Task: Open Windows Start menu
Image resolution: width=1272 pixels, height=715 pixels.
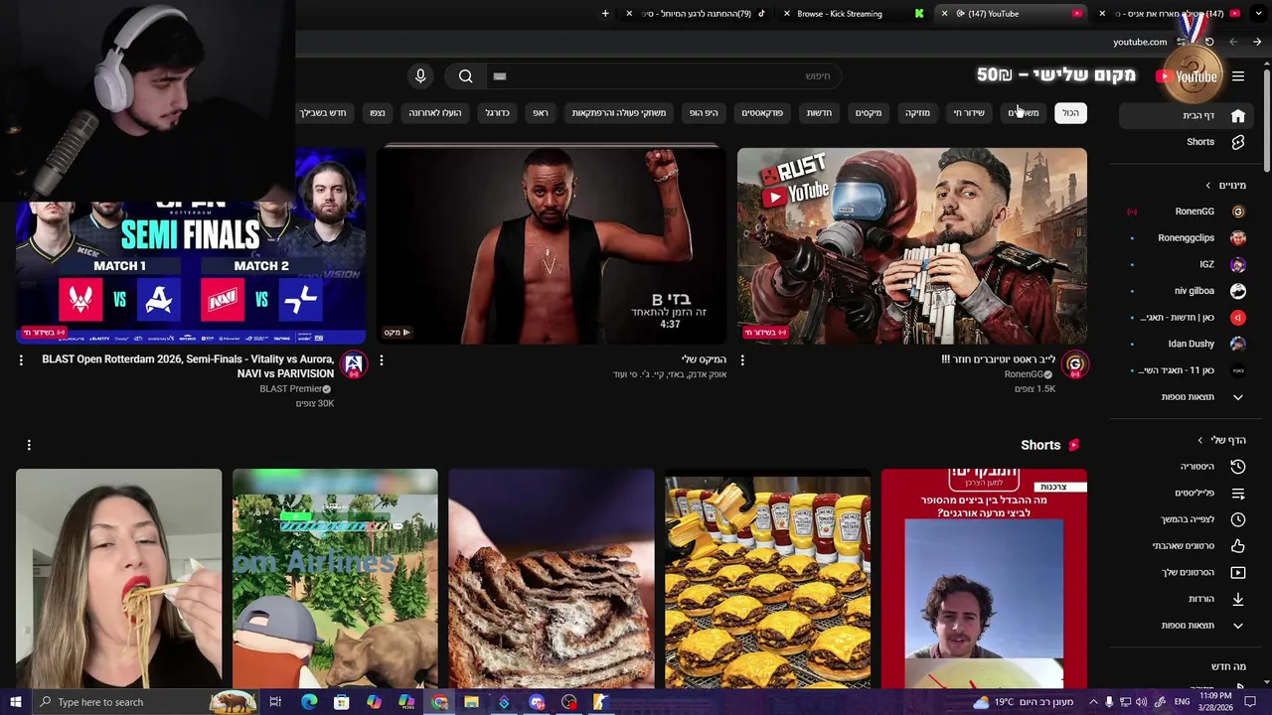Action: (x=15, y=702)
